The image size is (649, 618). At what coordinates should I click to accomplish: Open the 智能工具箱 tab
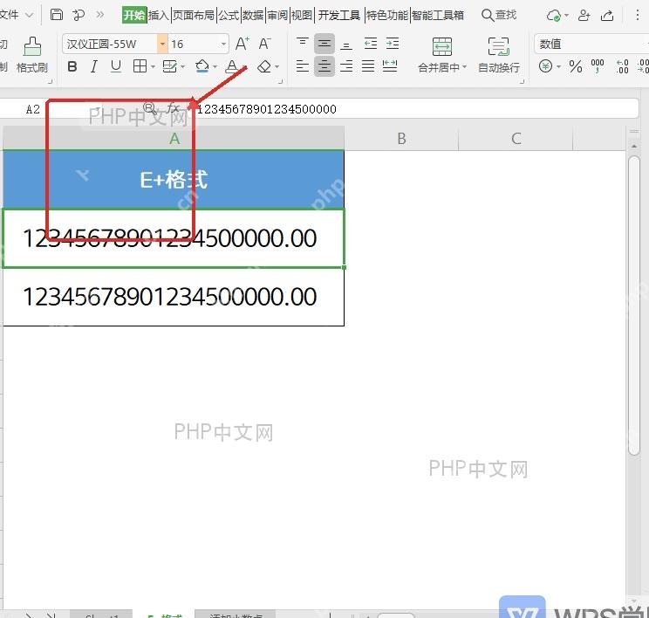tap(438, 16)
